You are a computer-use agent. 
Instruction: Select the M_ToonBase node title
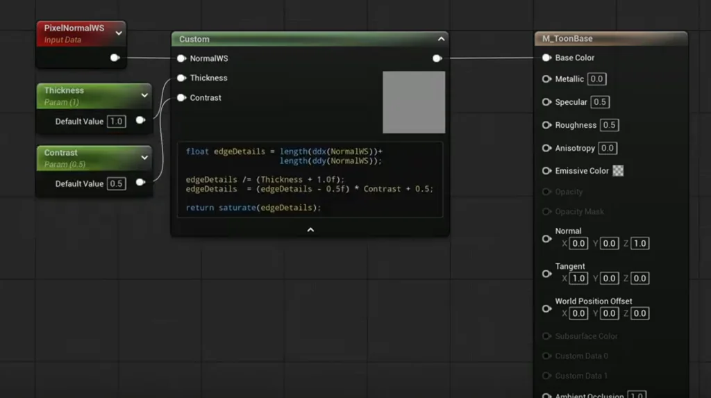(567, 39)
